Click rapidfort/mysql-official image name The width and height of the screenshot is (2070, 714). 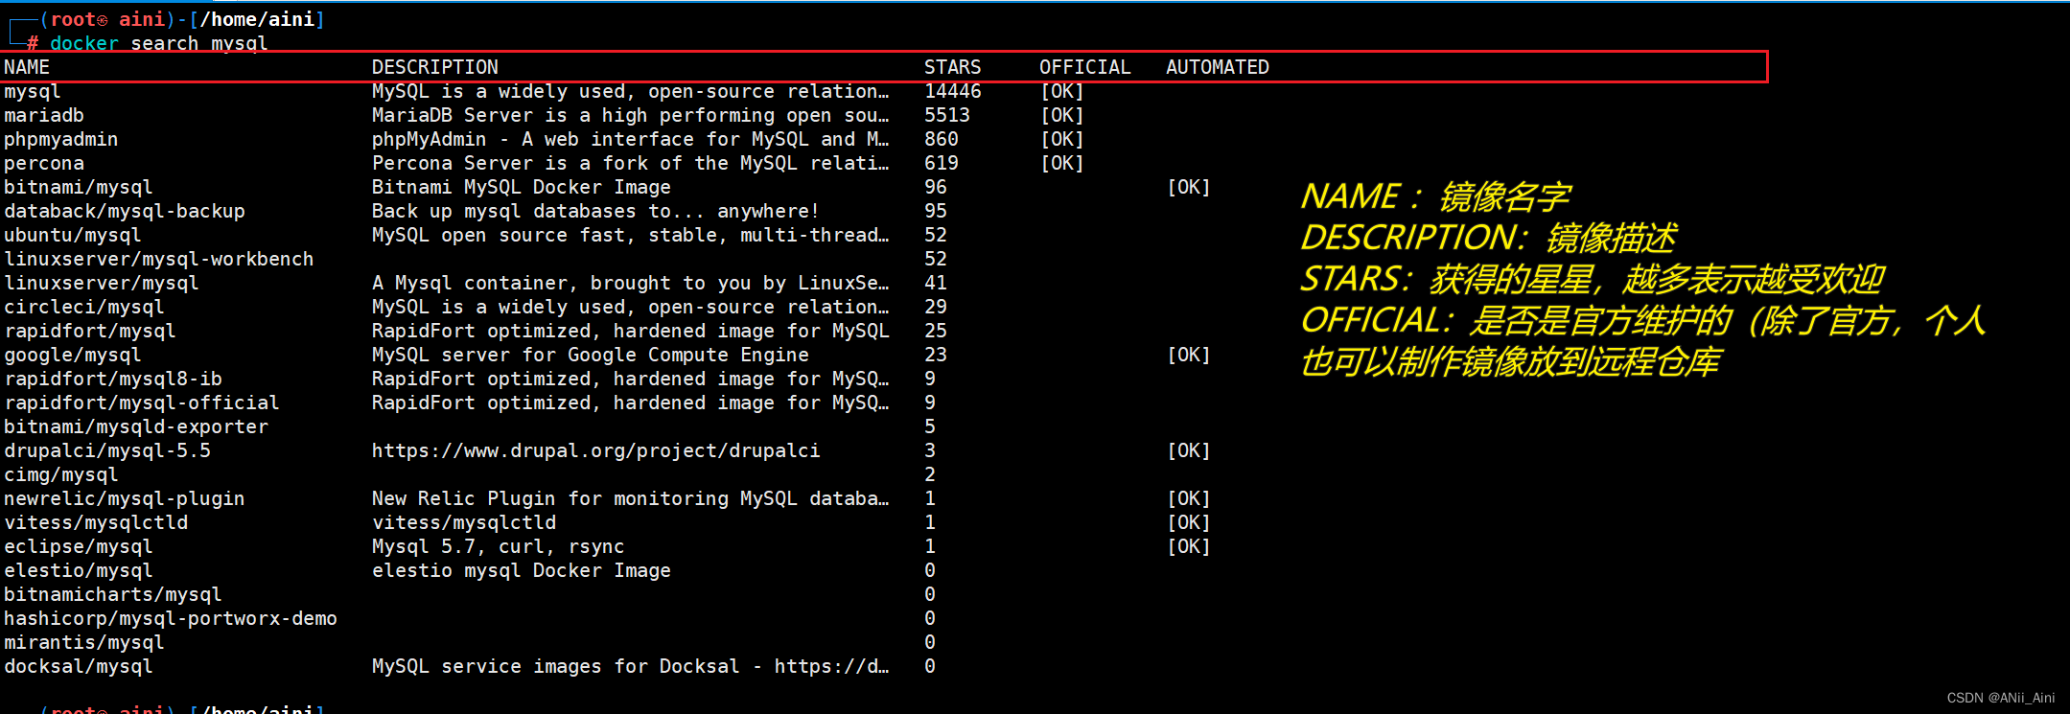(142, 403)
